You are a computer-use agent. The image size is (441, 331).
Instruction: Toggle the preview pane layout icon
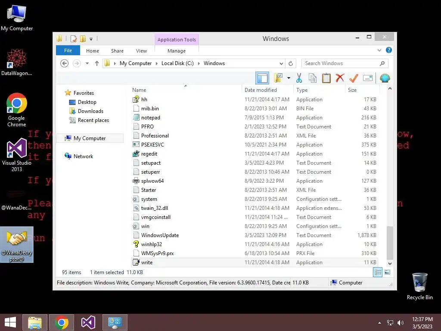[x=262, y=78]
